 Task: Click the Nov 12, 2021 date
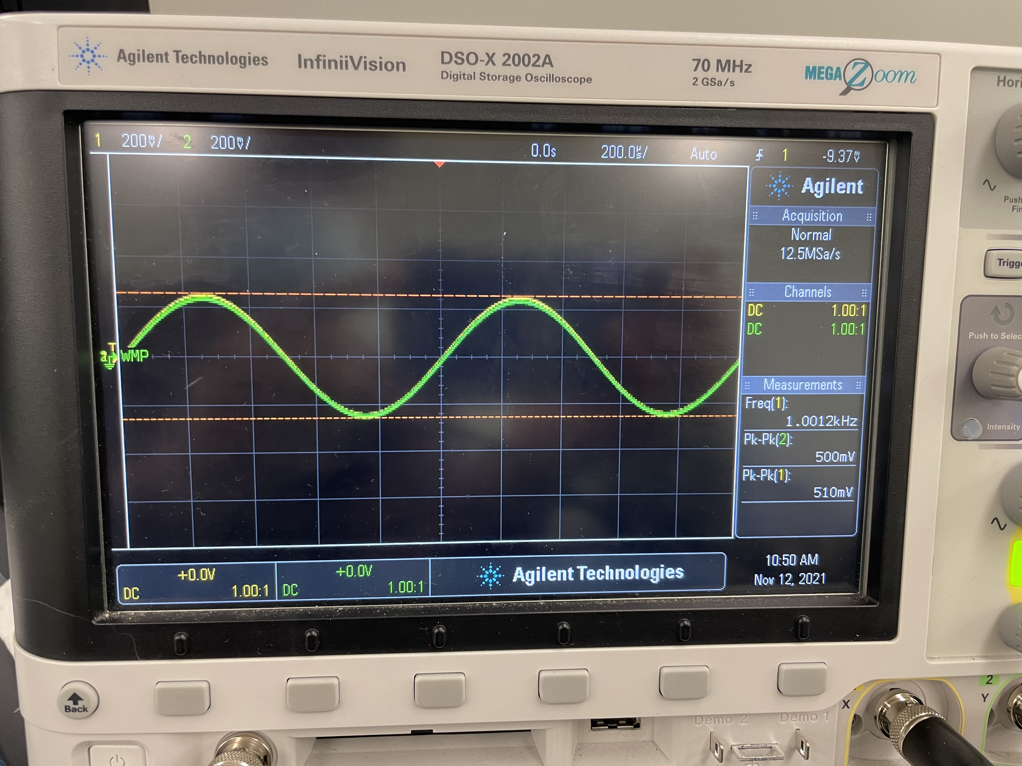tap(790, 579)
